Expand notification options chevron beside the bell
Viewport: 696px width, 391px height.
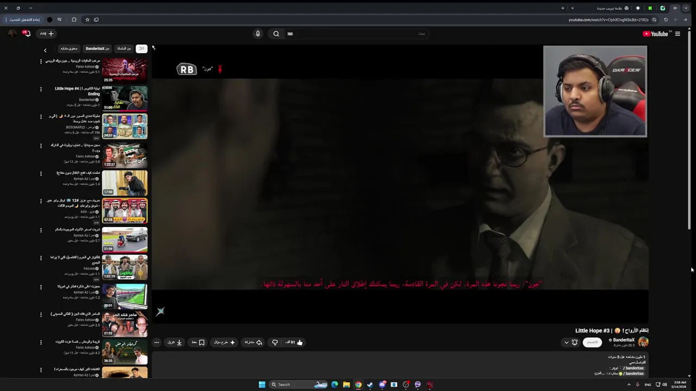tap(567, 342)
